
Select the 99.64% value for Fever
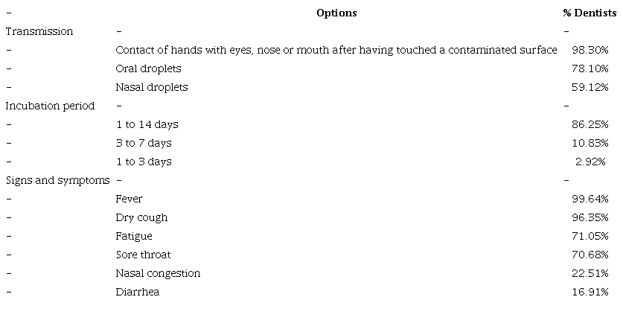(590, 199)
